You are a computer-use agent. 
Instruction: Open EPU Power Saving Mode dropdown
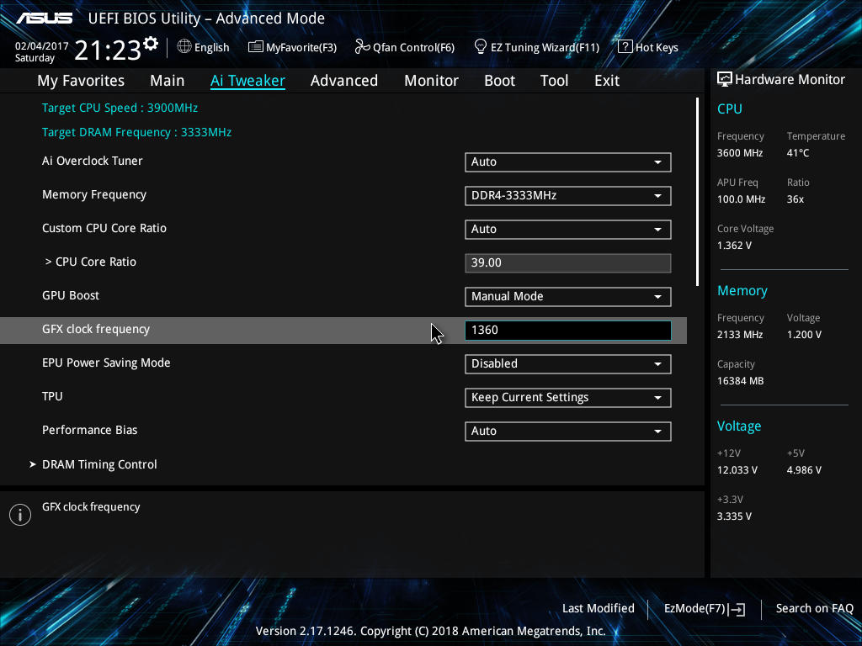tap(567, 363)
